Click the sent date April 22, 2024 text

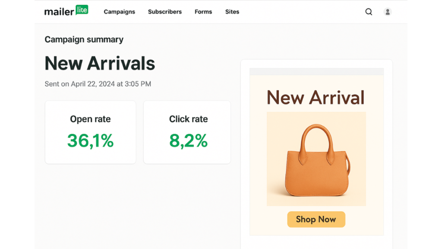(x=93, y=84)
